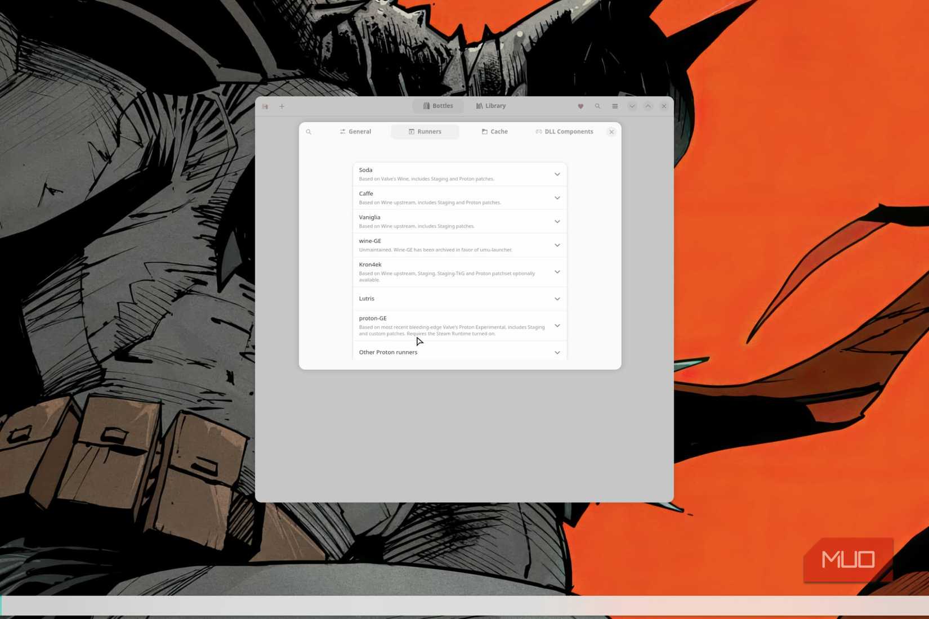Add a new bottle with the plus button
This screenshot has height=619, width=929.
[282, 106]
